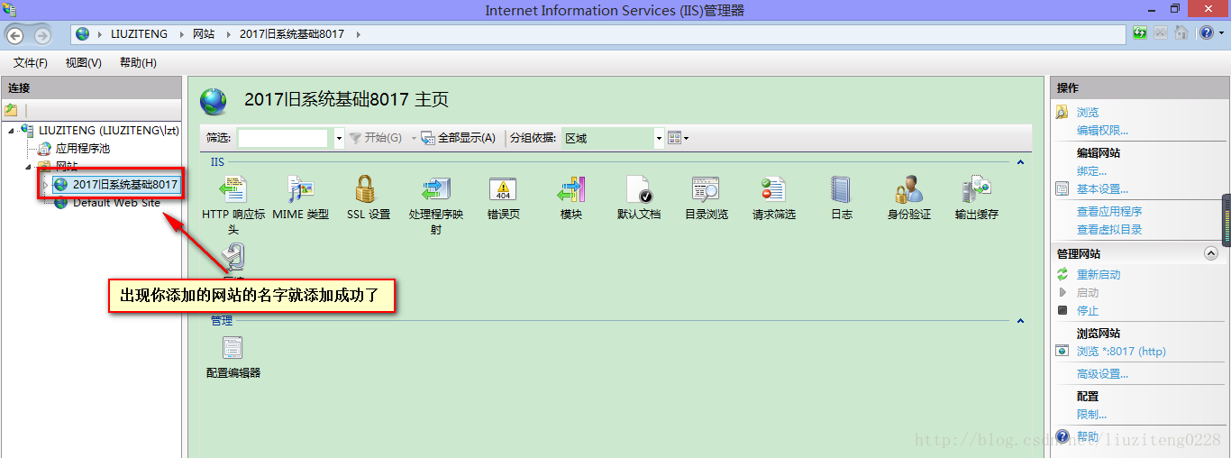Screen dimensions: 1231x458
Task: Open the 帮助(H) menu
Action: 138,63
